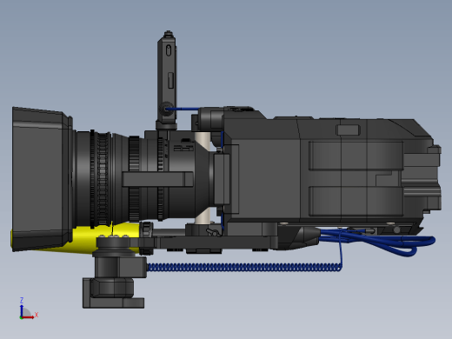Pick the large lens hood on the model
Screen dimensions: 452x339
pyautogui.click(x=42, y=179)
